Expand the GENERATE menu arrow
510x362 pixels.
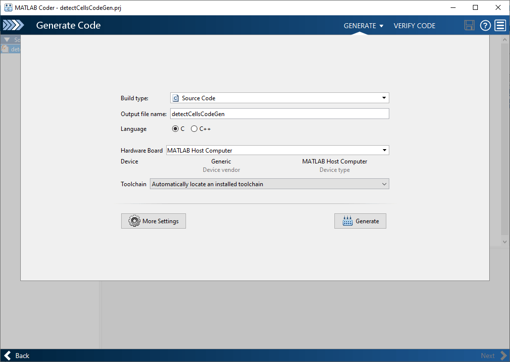point(381,26)
